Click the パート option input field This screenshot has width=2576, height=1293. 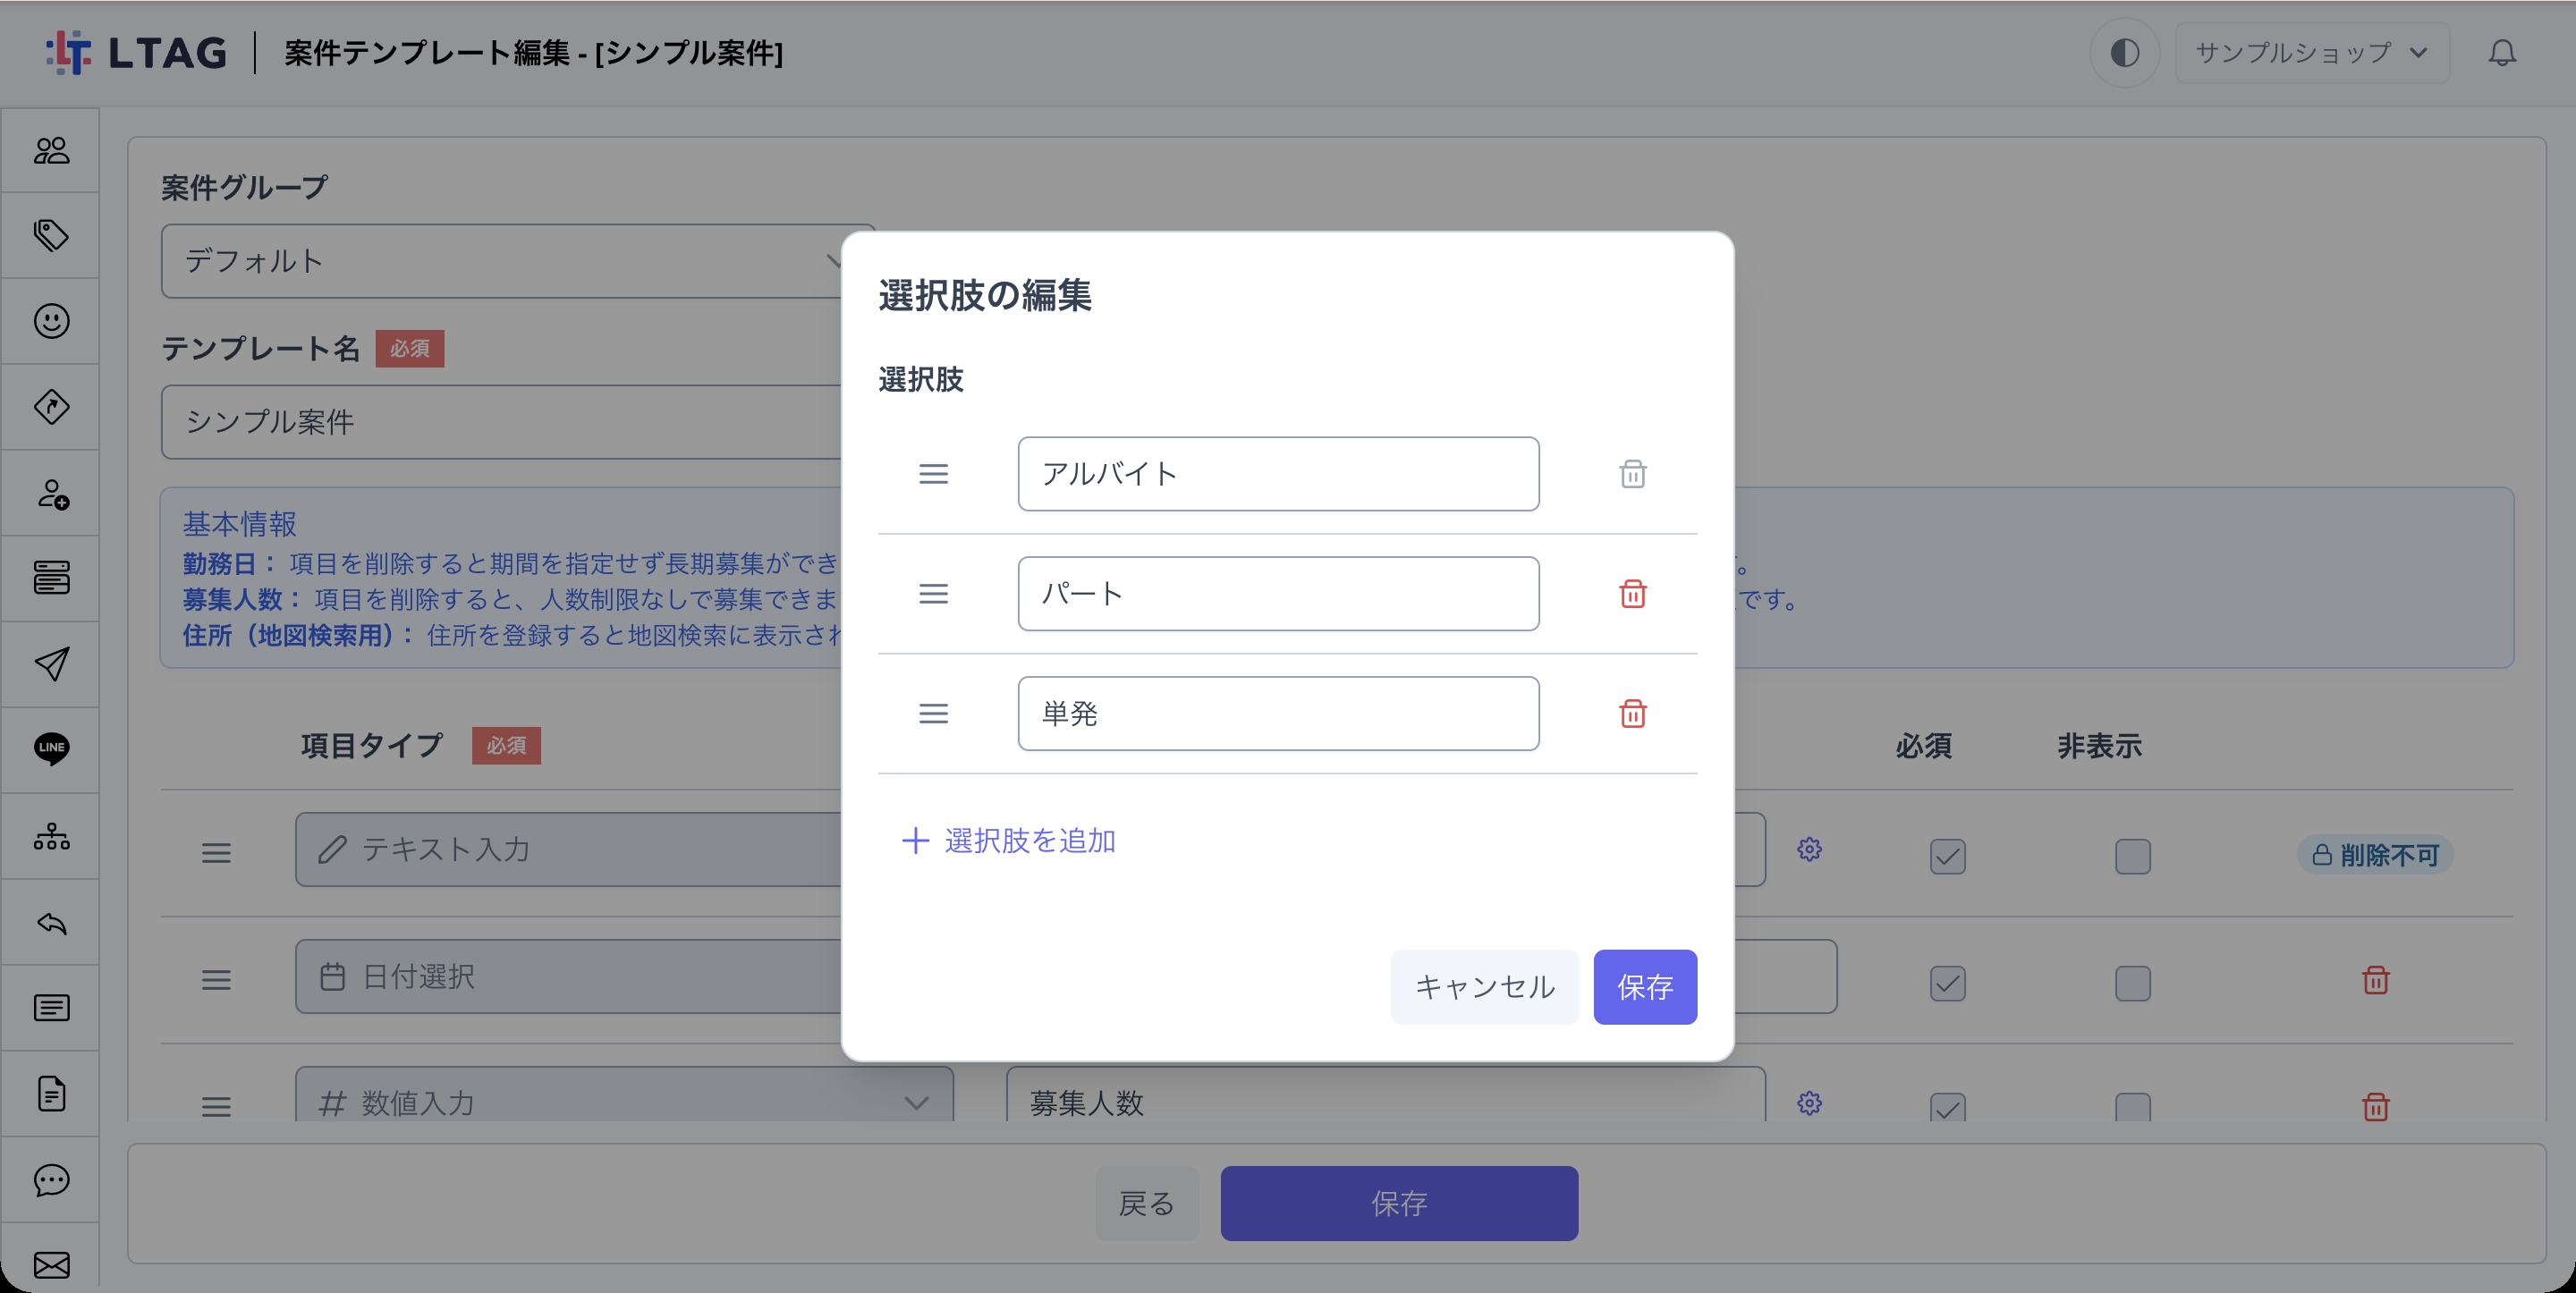[1277, 594]
